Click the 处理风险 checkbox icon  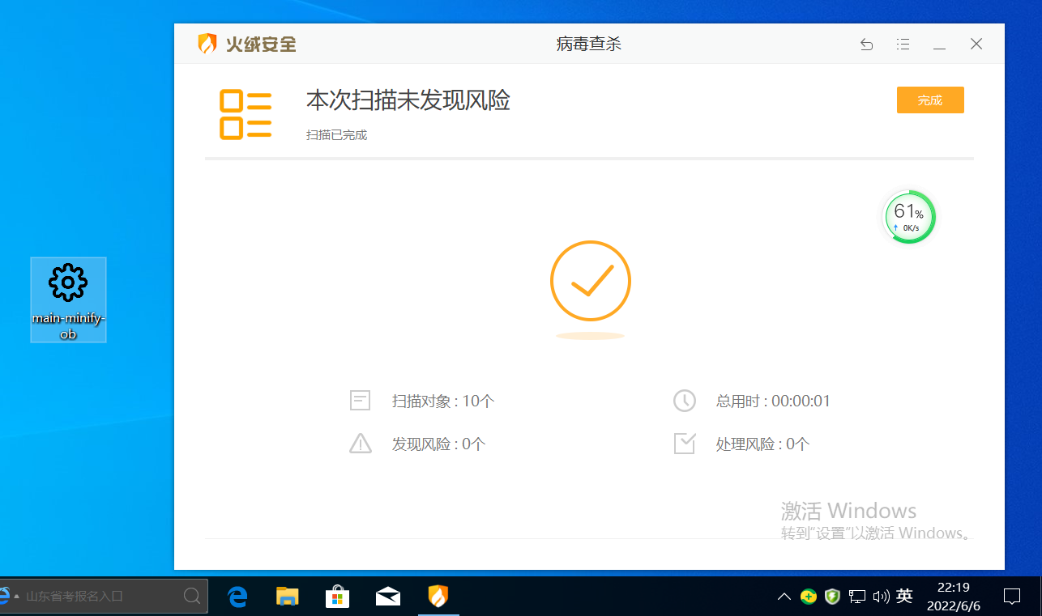[x=685, y=444]
